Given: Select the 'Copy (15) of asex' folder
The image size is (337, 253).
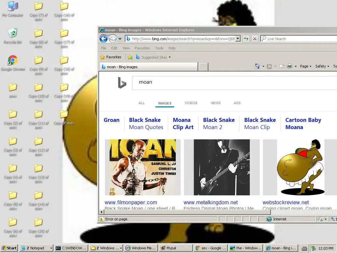Looking at the screenshot, I should click(x=39, y=227).
